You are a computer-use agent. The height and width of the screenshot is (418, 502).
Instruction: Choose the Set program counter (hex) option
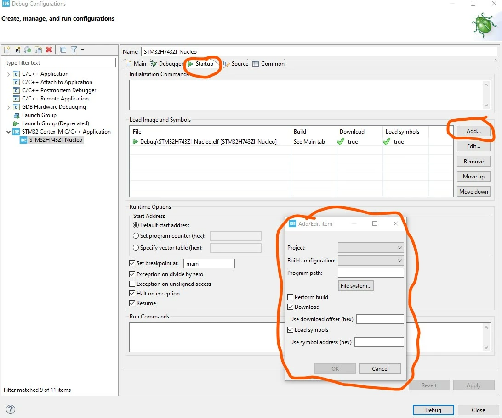[x=136, y=236]
